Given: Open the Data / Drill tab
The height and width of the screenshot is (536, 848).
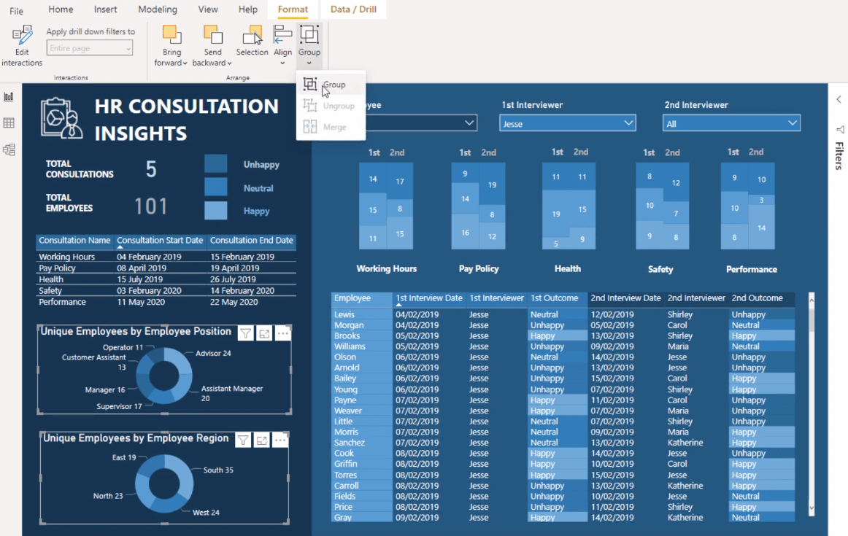Looking at the screenshot, I should 353,9.
